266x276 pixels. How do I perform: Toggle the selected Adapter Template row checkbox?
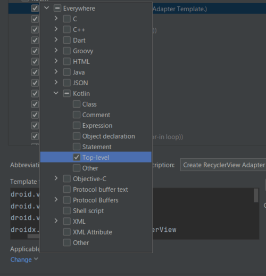[x=35, y=9]
